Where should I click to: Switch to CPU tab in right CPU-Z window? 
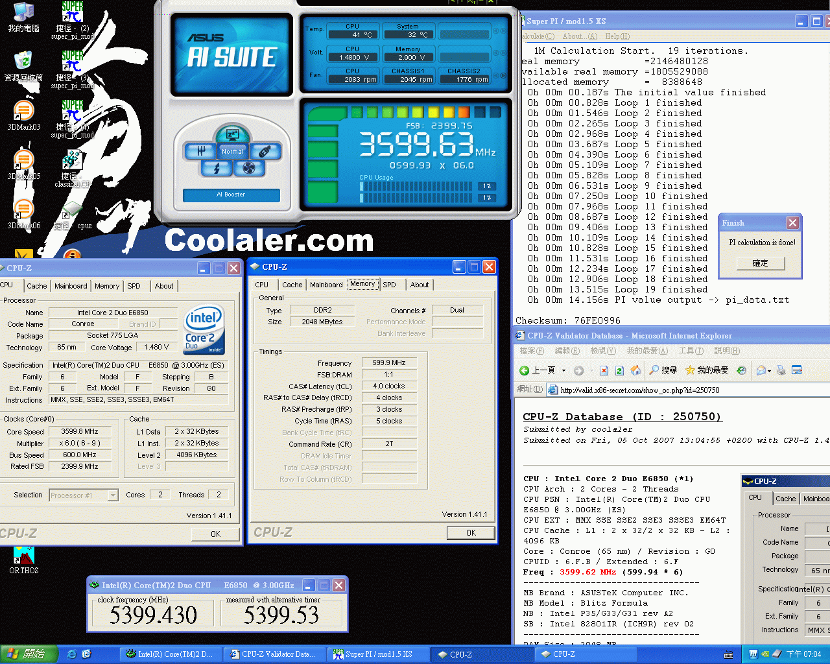(x=262, y=285)
